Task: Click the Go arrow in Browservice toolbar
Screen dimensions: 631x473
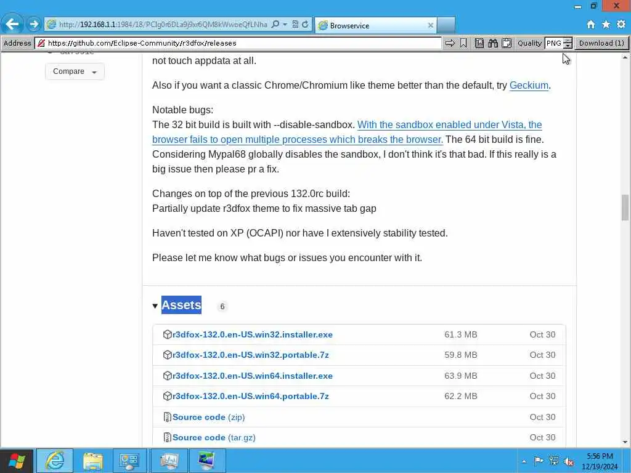Action: pos(450,43)
